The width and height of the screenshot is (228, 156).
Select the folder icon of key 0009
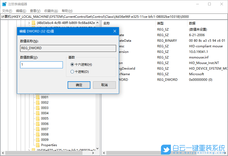coord(37,140)
